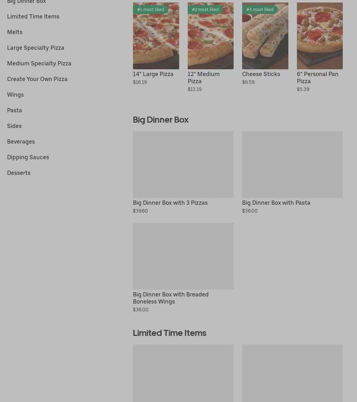The height and width of the screenshot is (402, 357).
Task: Select the 12" Medium Pizza photo
Action: pyautogui.click(x=211, y=36)
